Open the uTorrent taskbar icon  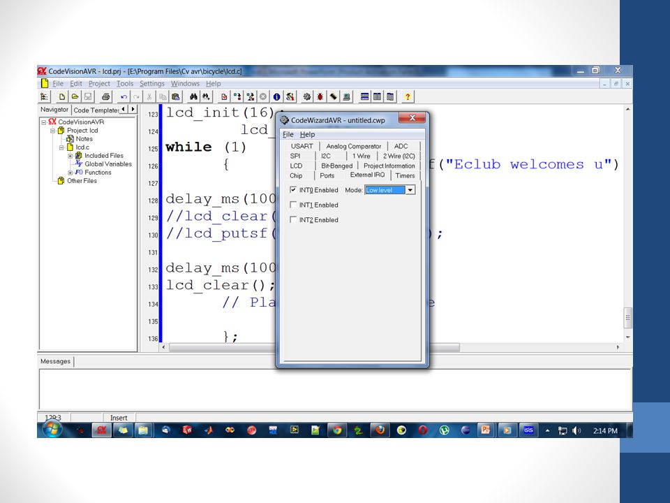(445, 430)
